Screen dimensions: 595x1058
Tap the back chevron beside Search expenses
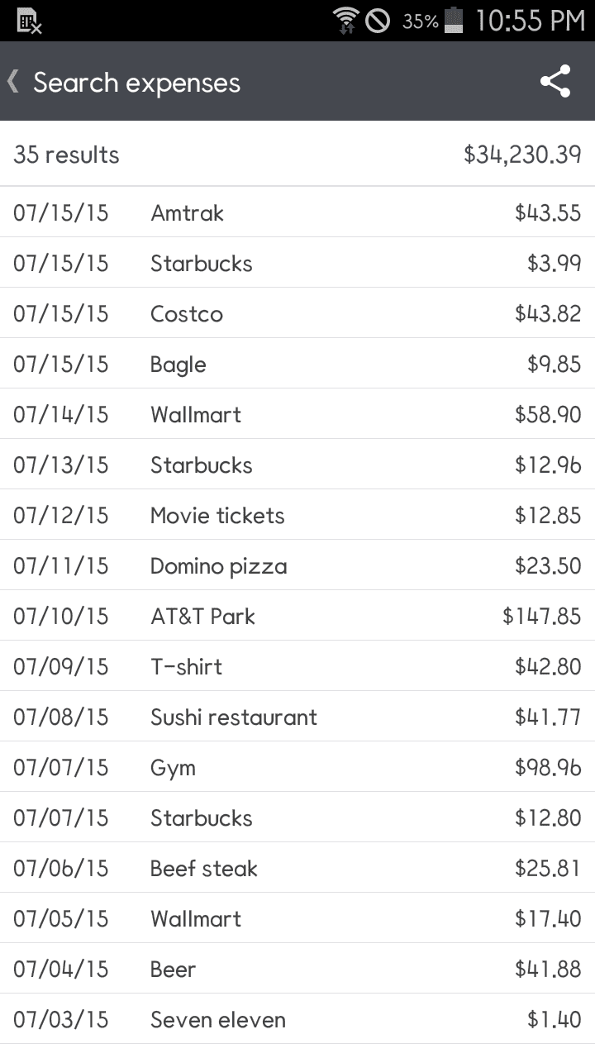(13, 81)
